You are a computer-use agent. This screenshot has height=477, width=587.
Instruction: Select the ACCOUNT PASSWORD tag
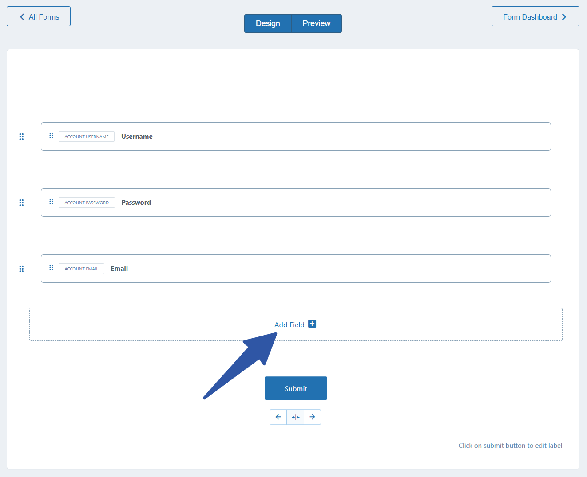[x=87, y=203]
